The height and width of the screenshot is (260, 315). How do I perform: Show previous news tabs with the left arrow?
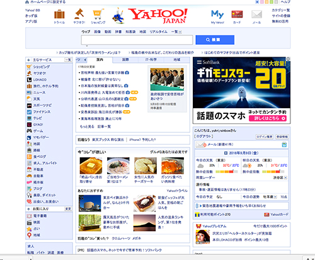(x=85, y=60)
